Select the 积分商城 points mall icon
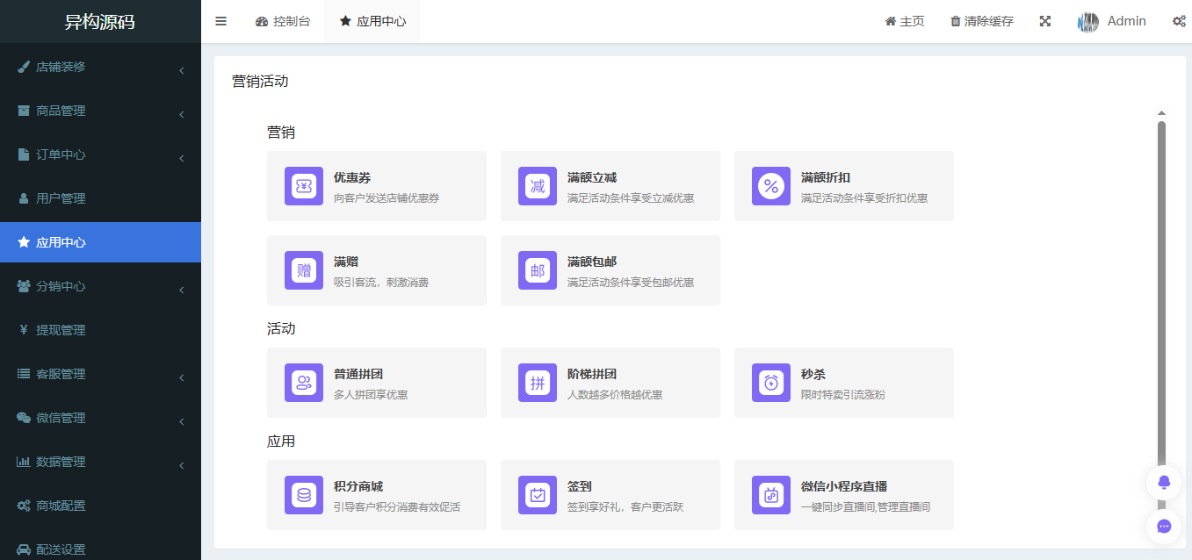The width and height of the screenshot is (1192, 560). click(x=303, y=495)
